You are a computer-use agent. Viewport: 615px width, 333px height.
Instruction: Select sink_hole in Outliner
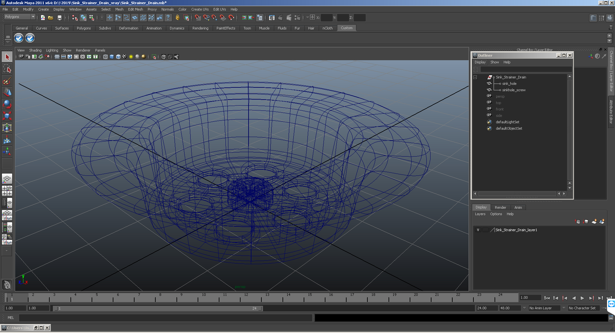tap(509, 84)
